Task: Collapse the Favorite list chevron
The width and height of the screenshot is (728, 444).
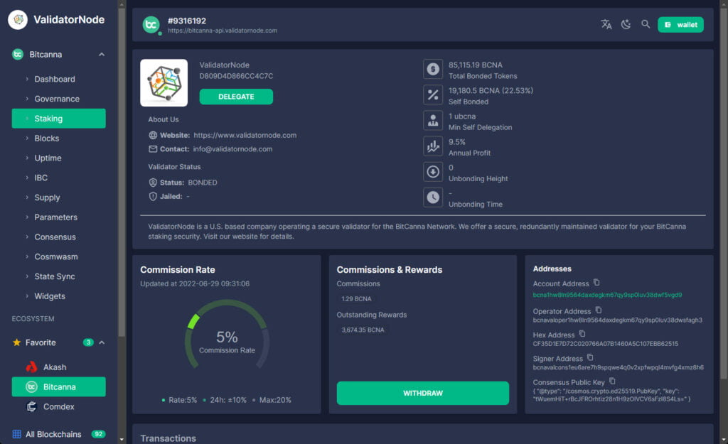Action: 102,342
